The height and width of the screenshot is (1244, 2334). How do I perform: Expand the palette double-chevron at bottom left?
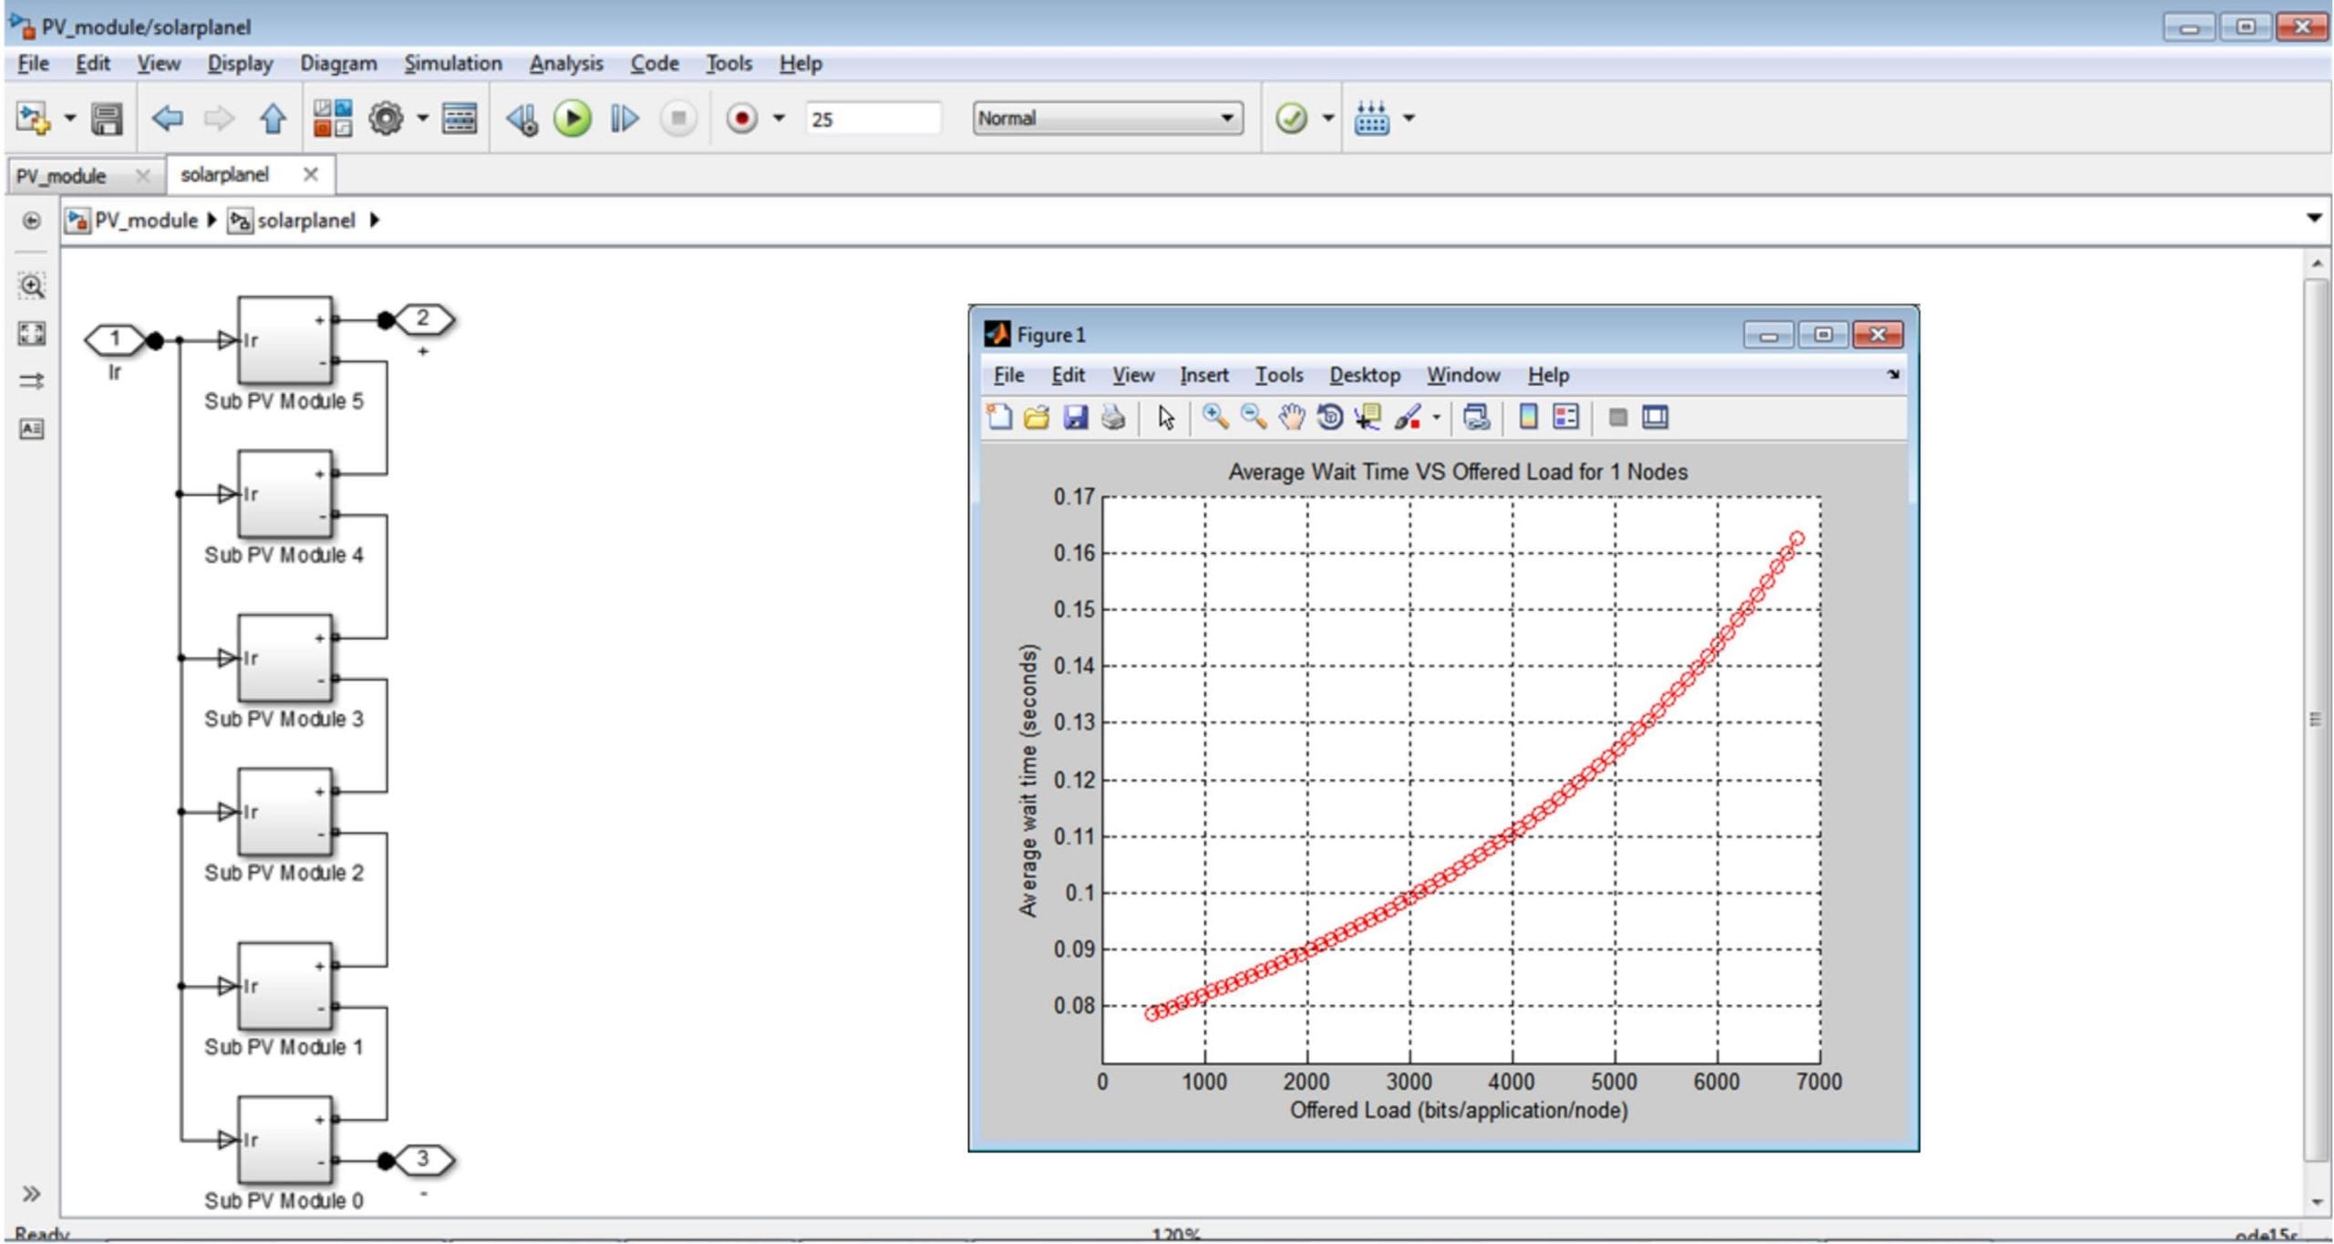[x=31, y=1194]
